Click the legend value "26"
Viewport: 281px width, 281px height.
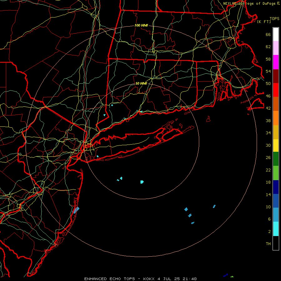[268, 158]
